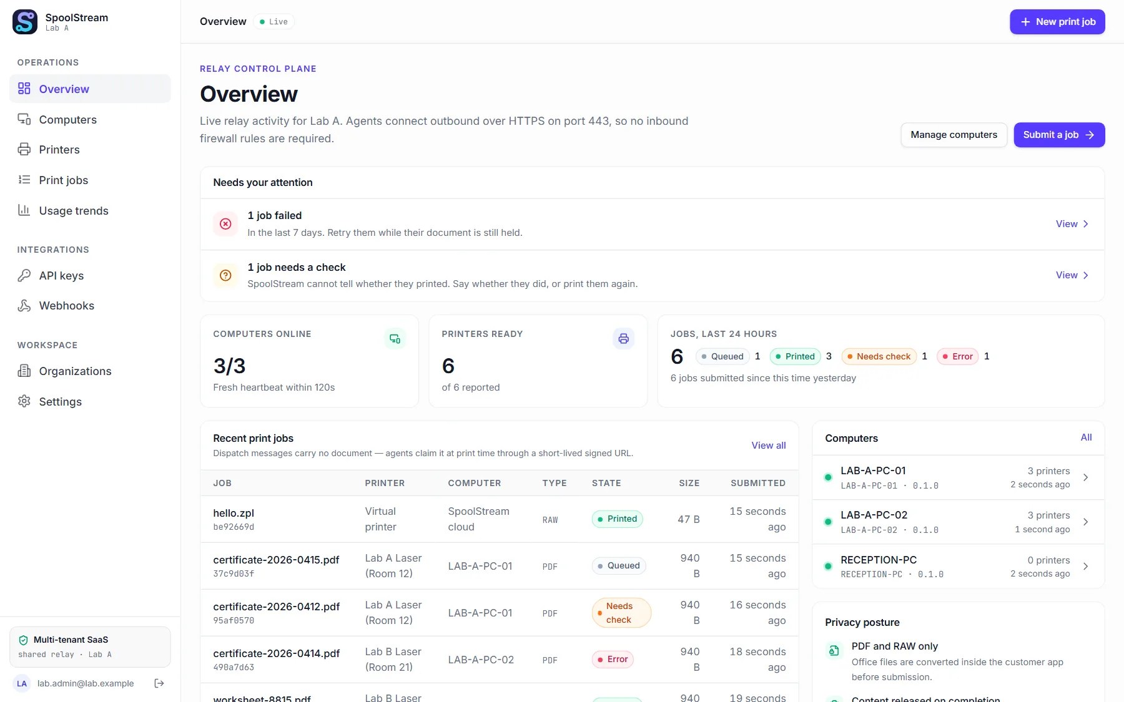Open the Overview sidebar item
1124x702 pixels.
tap(90, 89)
